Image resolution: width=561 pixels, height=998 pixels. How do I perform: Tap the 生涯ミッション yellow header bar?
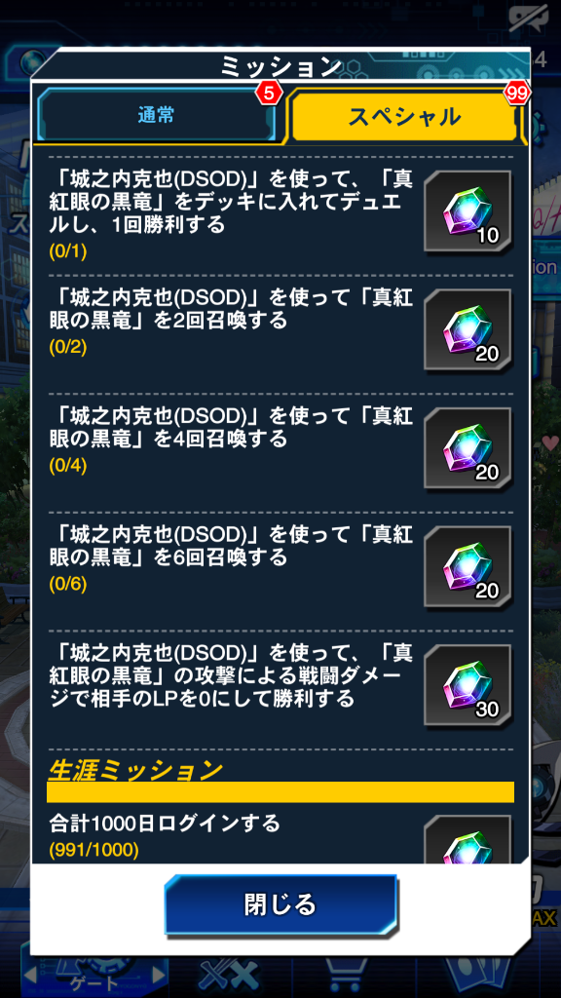[x=280, y=791]
